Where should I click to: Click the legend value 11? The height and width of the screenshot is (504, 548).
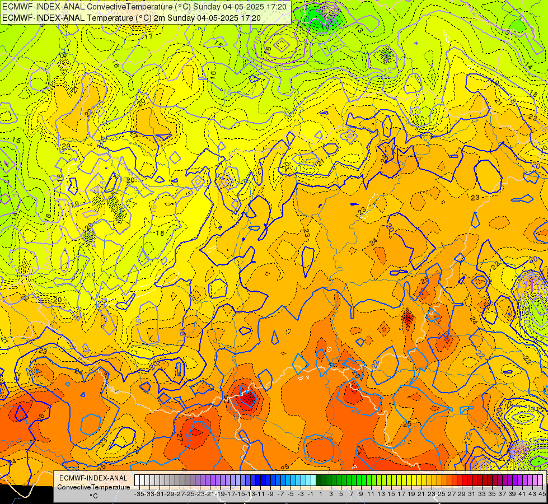[x=371, y=494]
